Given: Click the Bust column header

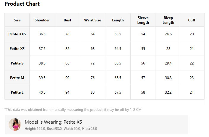Looking at the screenshot, I should pos(67,20).
